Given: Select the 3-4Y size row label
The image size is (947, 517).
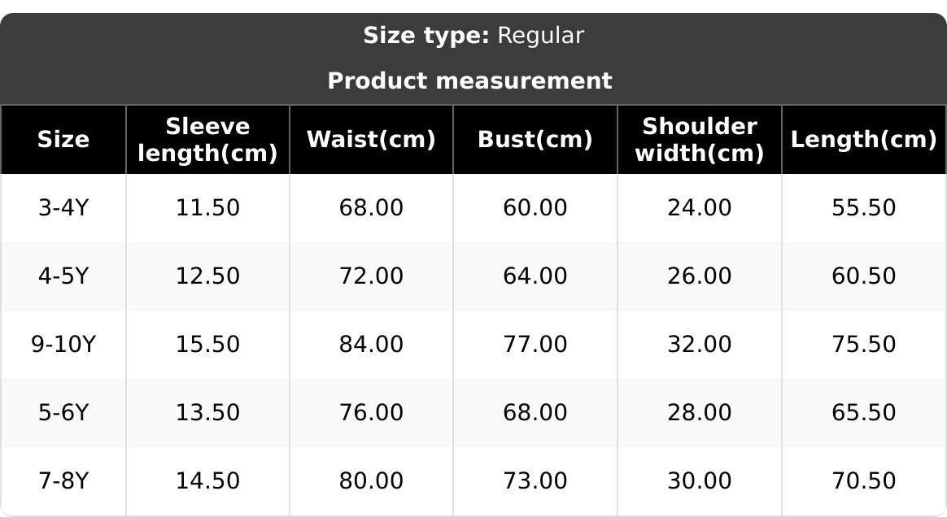Looking at the screenshot, I should coord(63,208).
